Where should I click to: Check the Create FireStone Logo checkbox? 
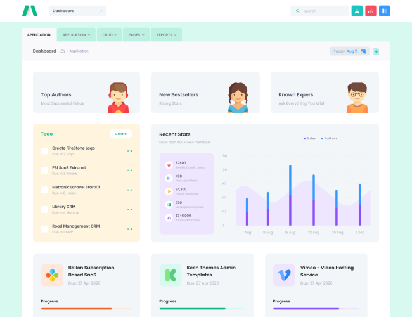[x=44, y=151]
